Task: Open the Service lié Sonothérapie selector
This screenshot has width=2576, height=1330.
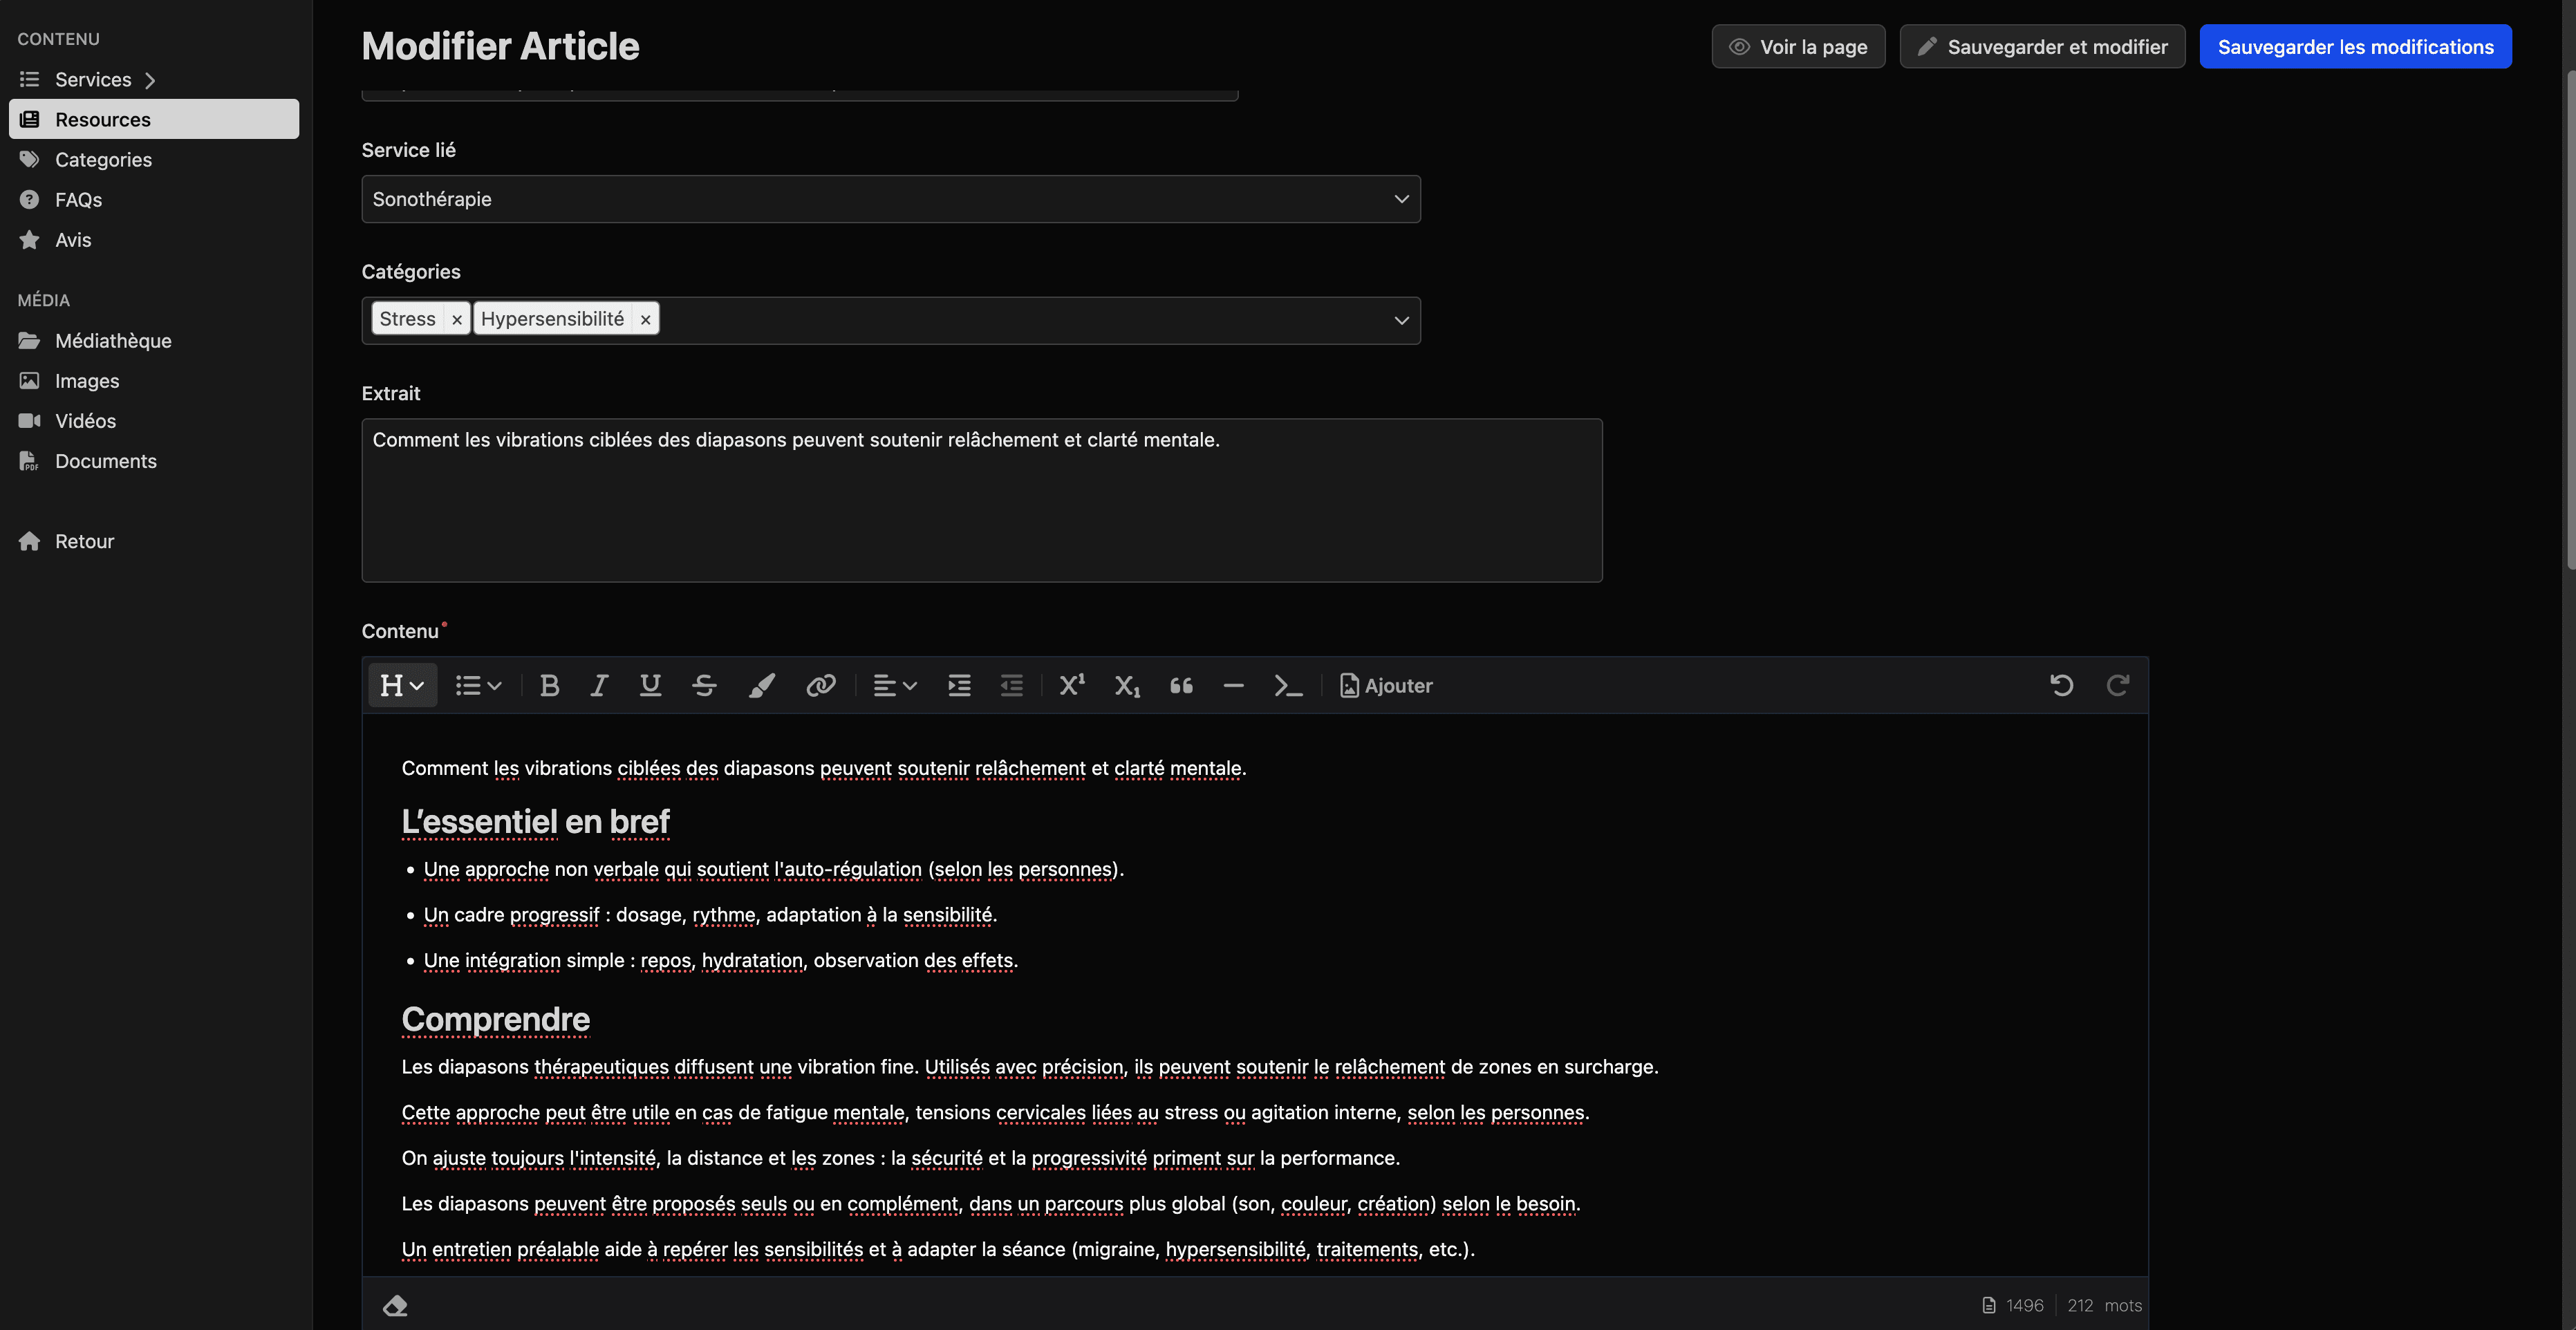Action: [x=890, y=199]
